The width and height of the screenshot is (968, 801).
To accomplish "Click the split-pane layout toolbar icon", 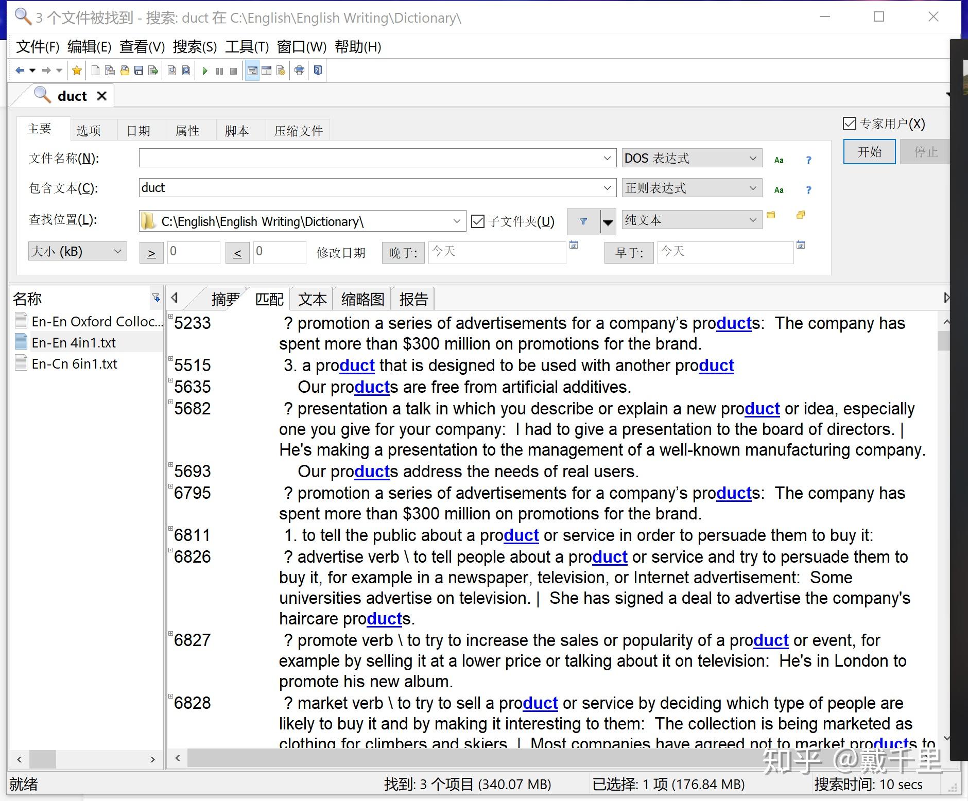I will click(x=266, y=71).
